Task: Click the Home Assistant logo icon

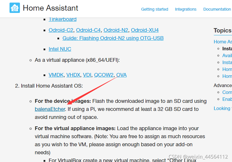Action: pyautogui.click(x=15, y=8)
